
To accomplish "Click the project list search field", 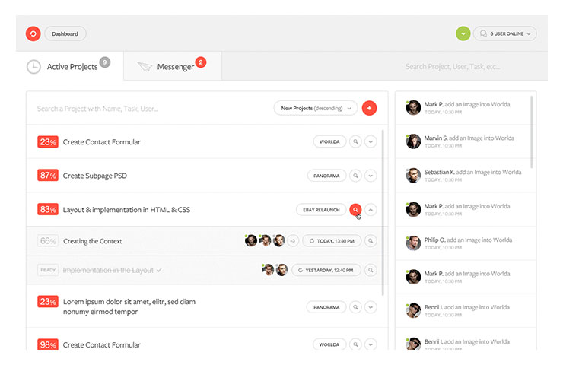I will pos(148,109).
